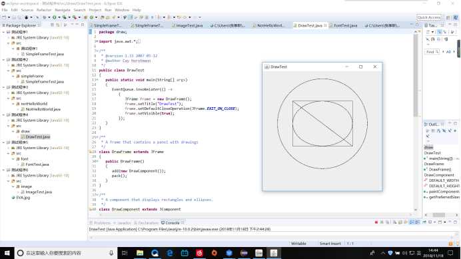This screenshot has width=461, height=259.
Task: Open the Run configurations dropdown arrow
Action: [59, 17]
